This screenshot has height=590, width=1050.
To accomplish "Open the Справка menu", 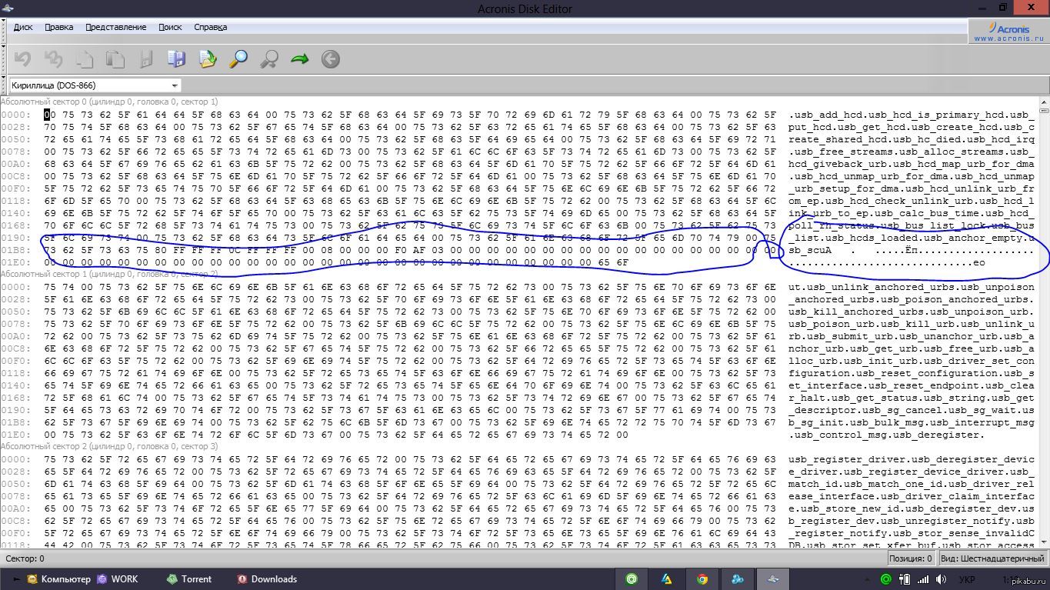I will (210, 27).
